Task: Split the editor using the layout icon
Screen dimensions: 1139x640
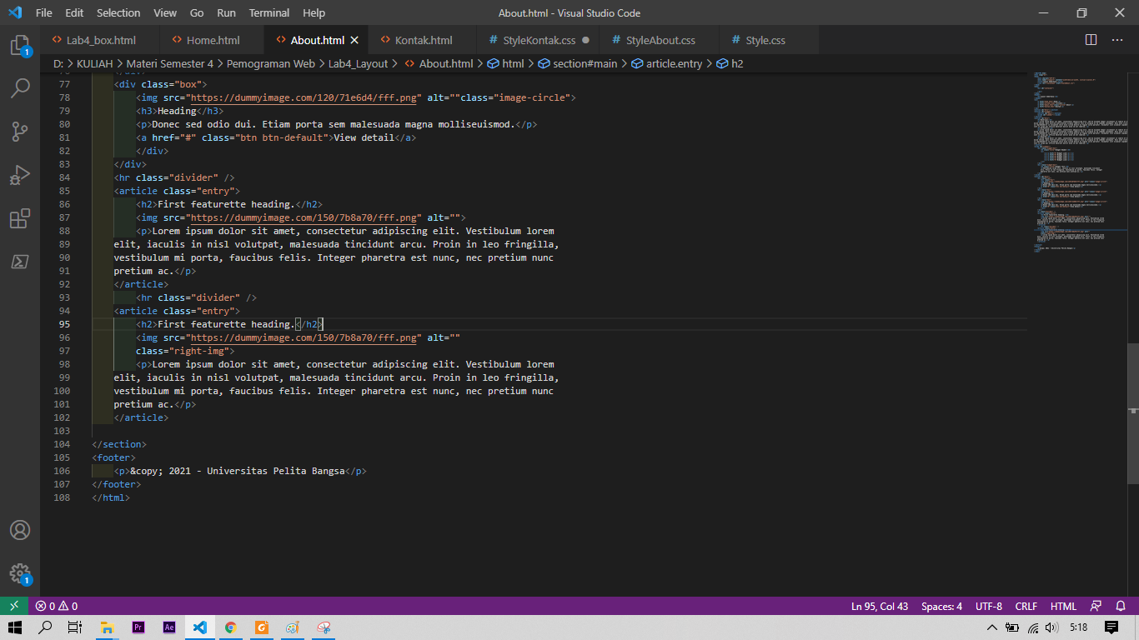Action: tap(1091, 39)
